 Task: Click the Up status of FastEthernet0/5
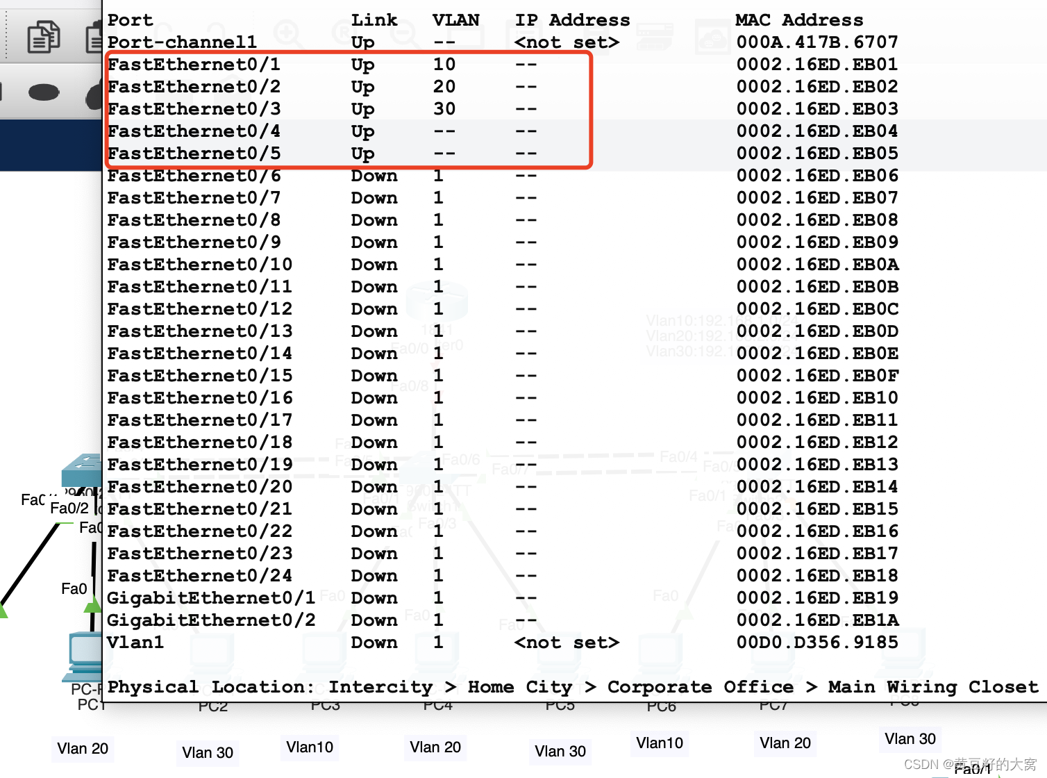pyautogui.click(x=363, y=154)
